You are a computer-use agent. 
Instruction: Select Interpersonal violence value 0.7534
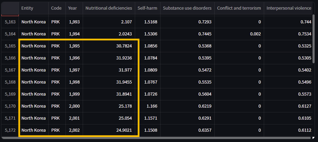pyautogui.click(x=288, y=34)
